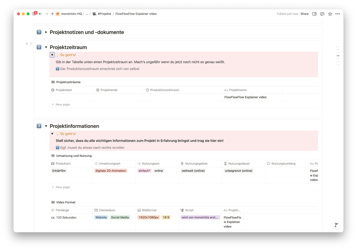Expand the Projektnotizen und -dokumente toggle

46,32
